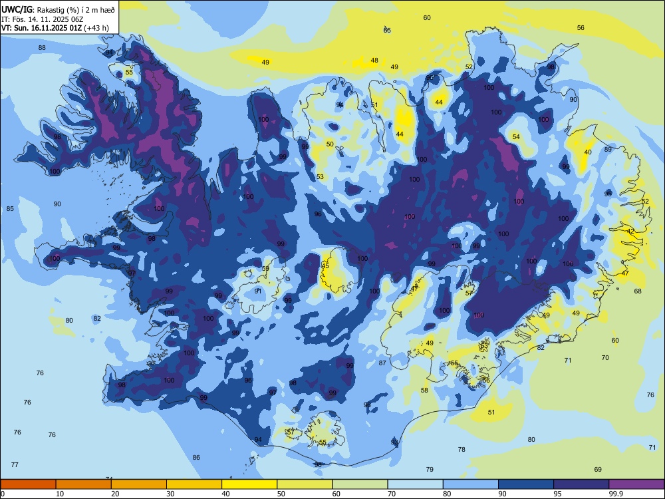Select the map value '65' at the top
665x499 pixels.
pos(387,30)
